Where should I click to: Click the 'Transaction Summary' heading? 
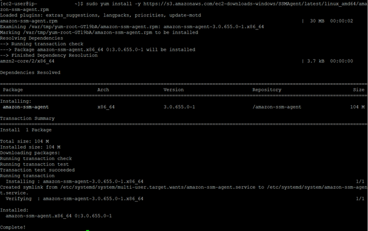[28, 119]
